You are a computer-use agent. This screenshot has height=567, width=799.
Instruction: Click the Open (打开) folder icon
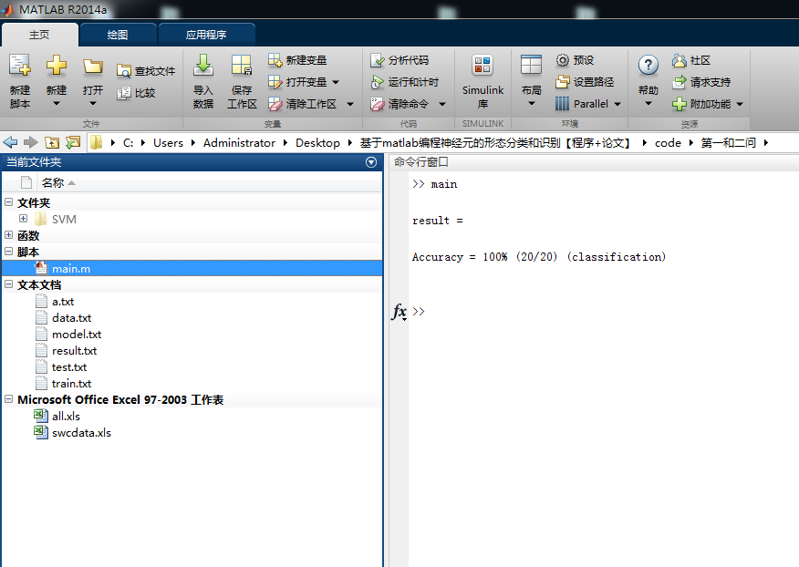tap(93, 67)
